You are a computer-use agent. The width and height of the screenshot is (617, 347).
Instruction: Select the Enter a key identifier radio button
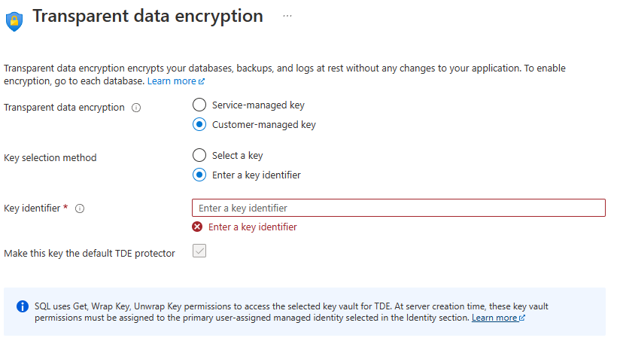(199, 175)
